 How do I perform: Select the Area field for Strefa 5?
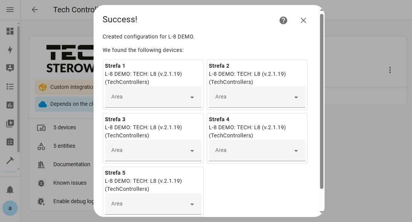[x=153, y=204]
